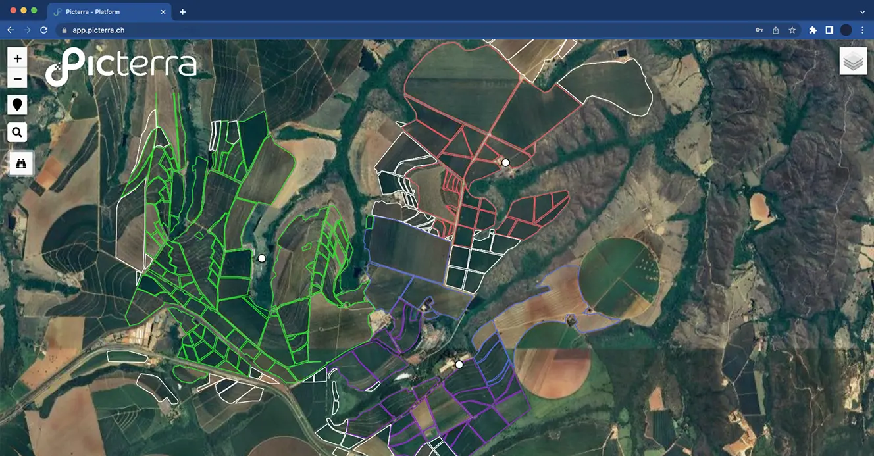Image resolution: width=874 pixels, height=456 pixels.
Task: Click the location pin marker tool
Action: tap(17, 105)
